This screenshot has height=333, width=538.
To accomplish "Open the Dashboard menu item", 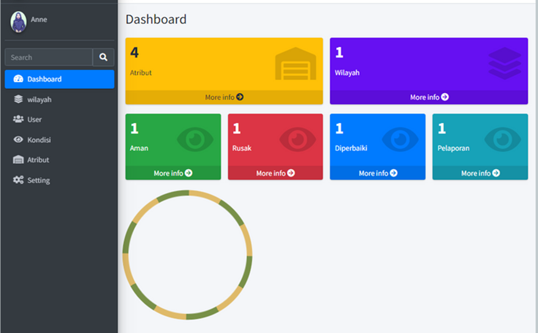I will click(59, 79).
